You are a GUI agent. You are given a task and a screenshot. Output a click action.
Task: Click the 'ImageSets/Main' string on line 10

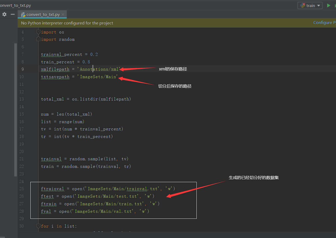(98, 77)
